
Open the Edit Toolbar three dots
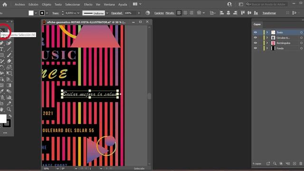pos(5,133)
